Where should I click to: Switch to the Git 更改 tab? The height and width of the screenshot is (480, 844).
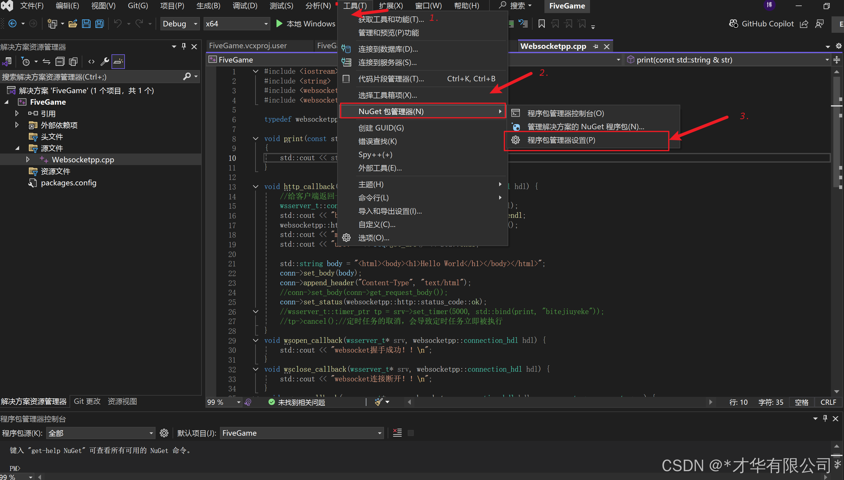pos(87,401)
